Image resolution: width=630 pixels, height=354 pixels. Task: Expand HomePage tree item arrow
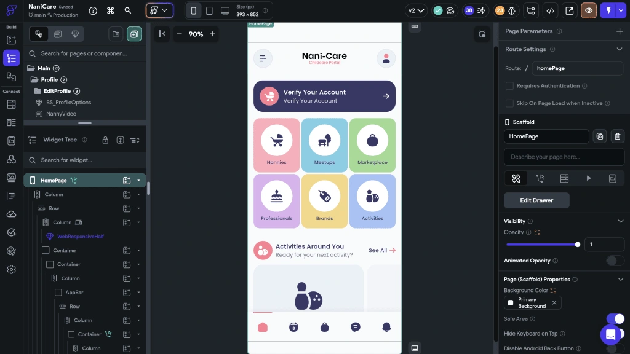pos(138,181)
